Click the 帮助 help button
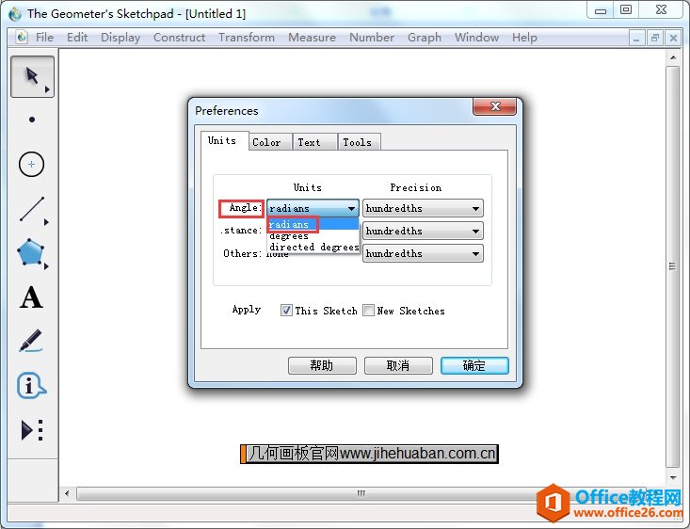This screenshot has height=529, width=690. coord(322,365)
